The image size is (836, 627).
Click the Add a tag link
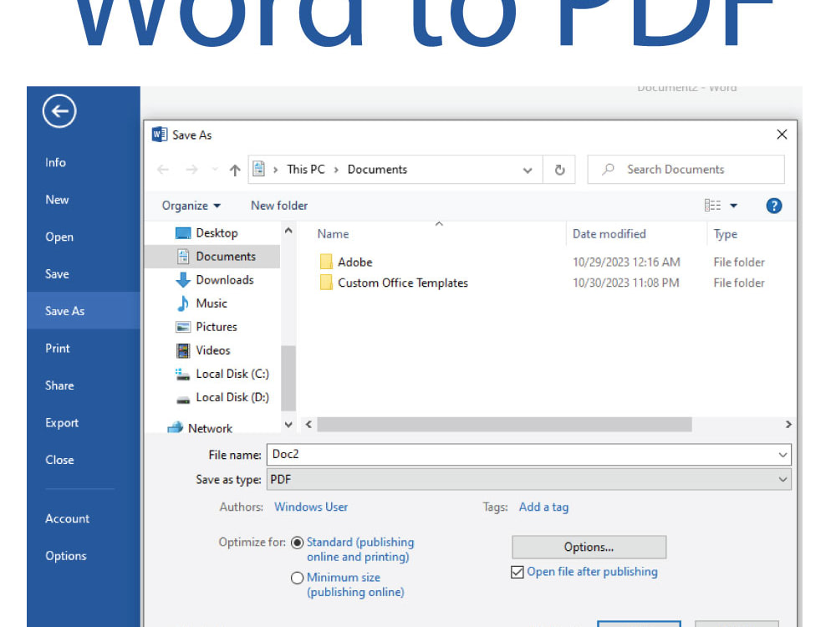[544, 507]
